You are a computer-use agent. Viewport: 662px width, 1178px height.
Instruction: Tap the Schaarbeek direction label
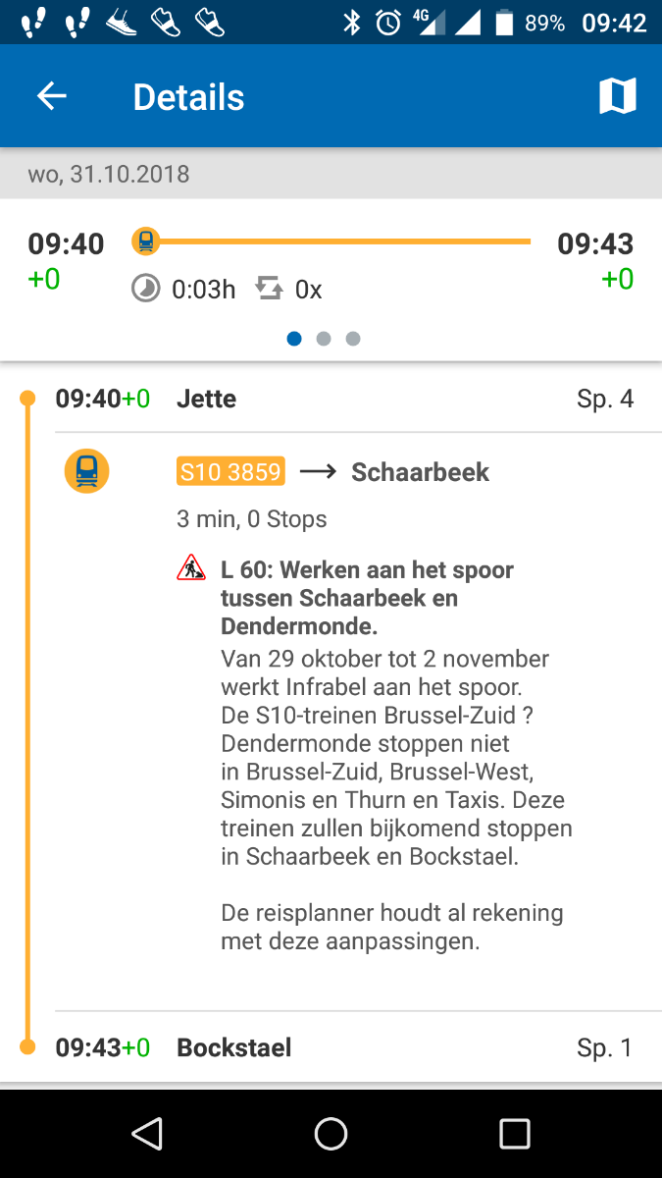click(420, 472)
